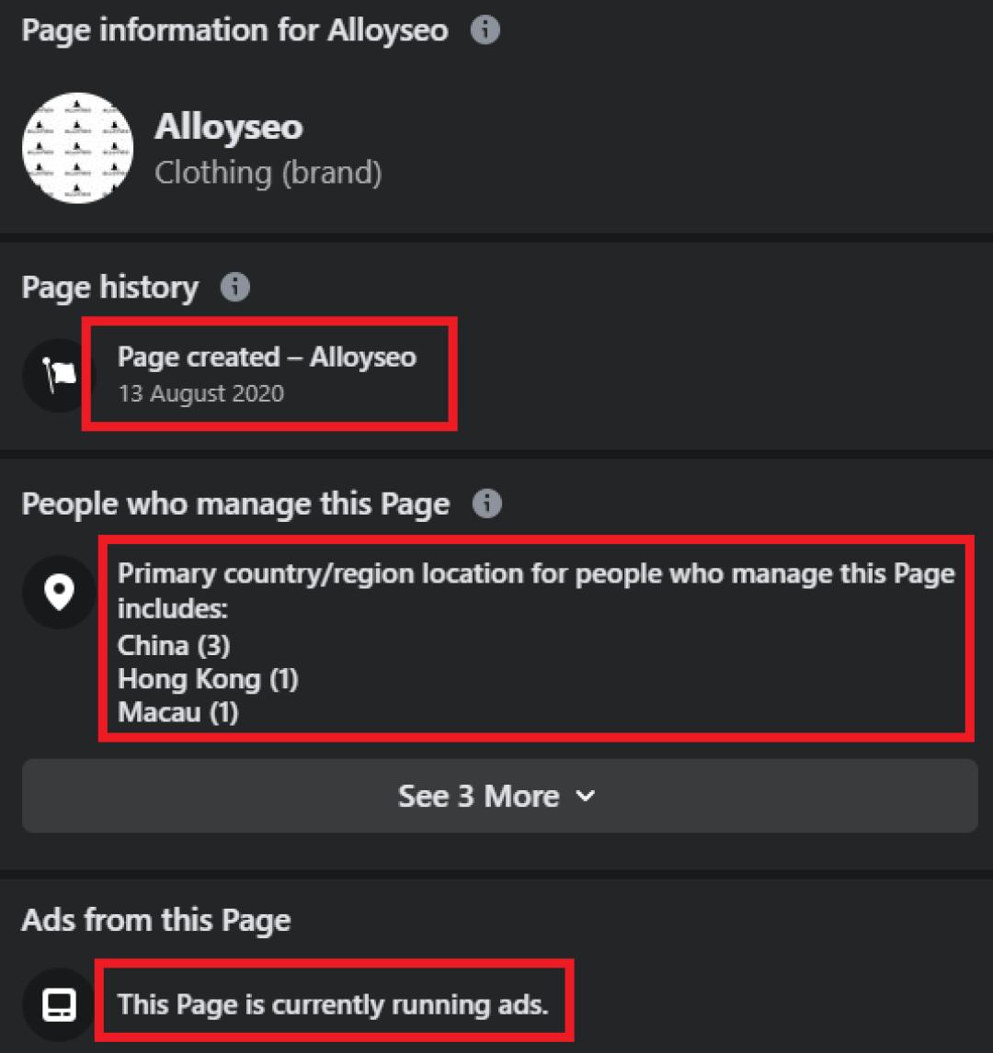
Task: Open 'This Page is currently running ads' text
Action: 333,1003
